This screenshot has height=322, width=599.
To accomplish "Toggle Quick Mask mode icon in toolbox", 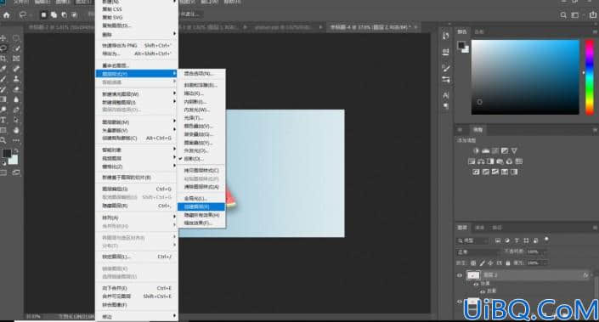I will (x=3, y=172).
